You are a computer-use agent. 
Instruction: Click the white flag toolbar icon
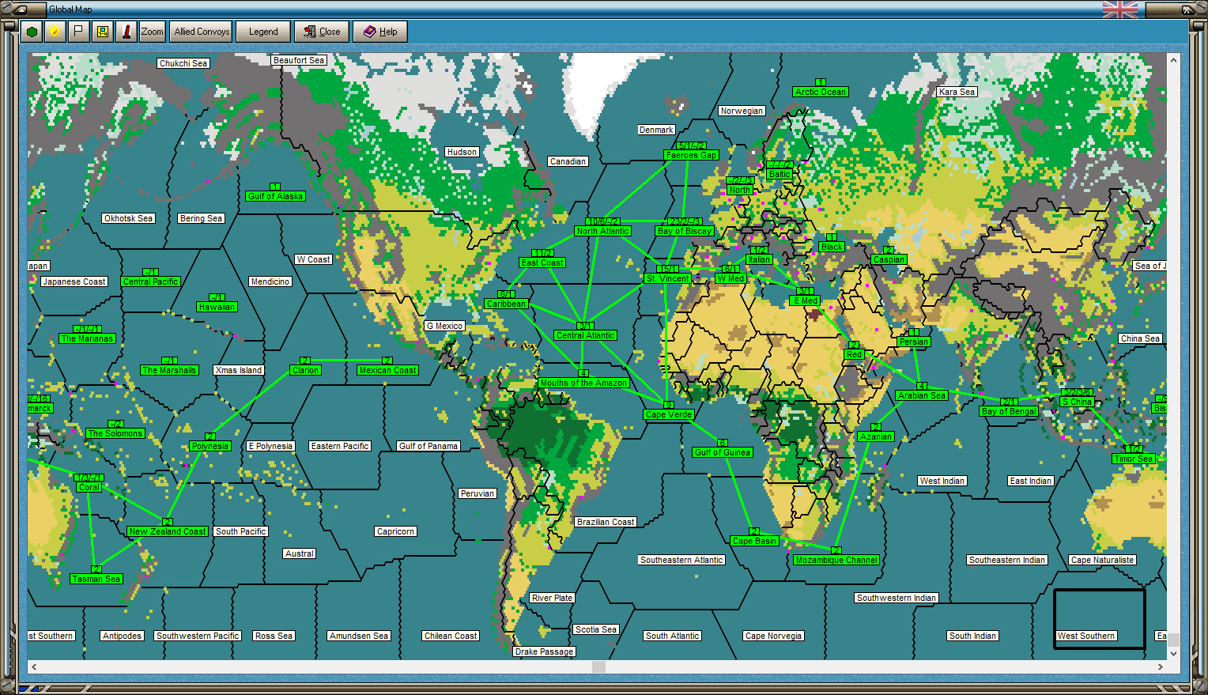(x=78, y=32)
